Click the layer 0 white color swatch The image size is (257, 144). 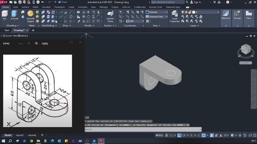point(194,12)
